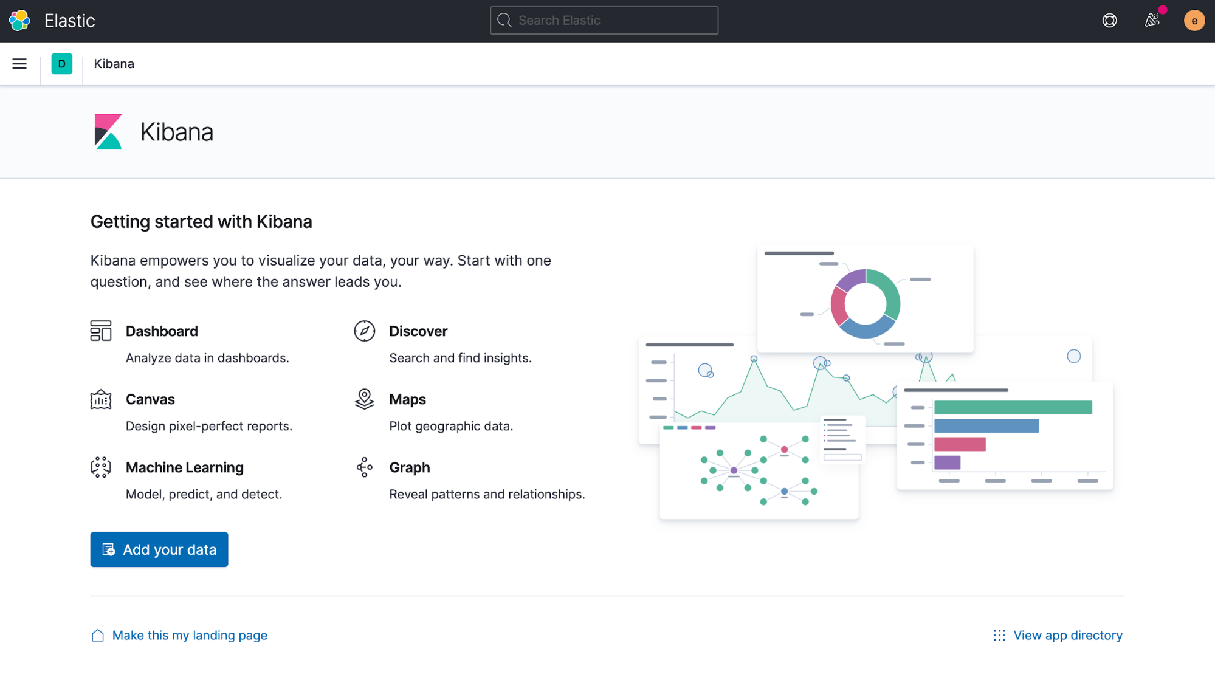The image size is (1215, 677).
Task: Click the Add your data button
Action: (x=159, y=549)
